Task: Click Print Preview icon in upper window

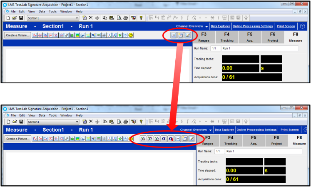Action: point(119,18)
